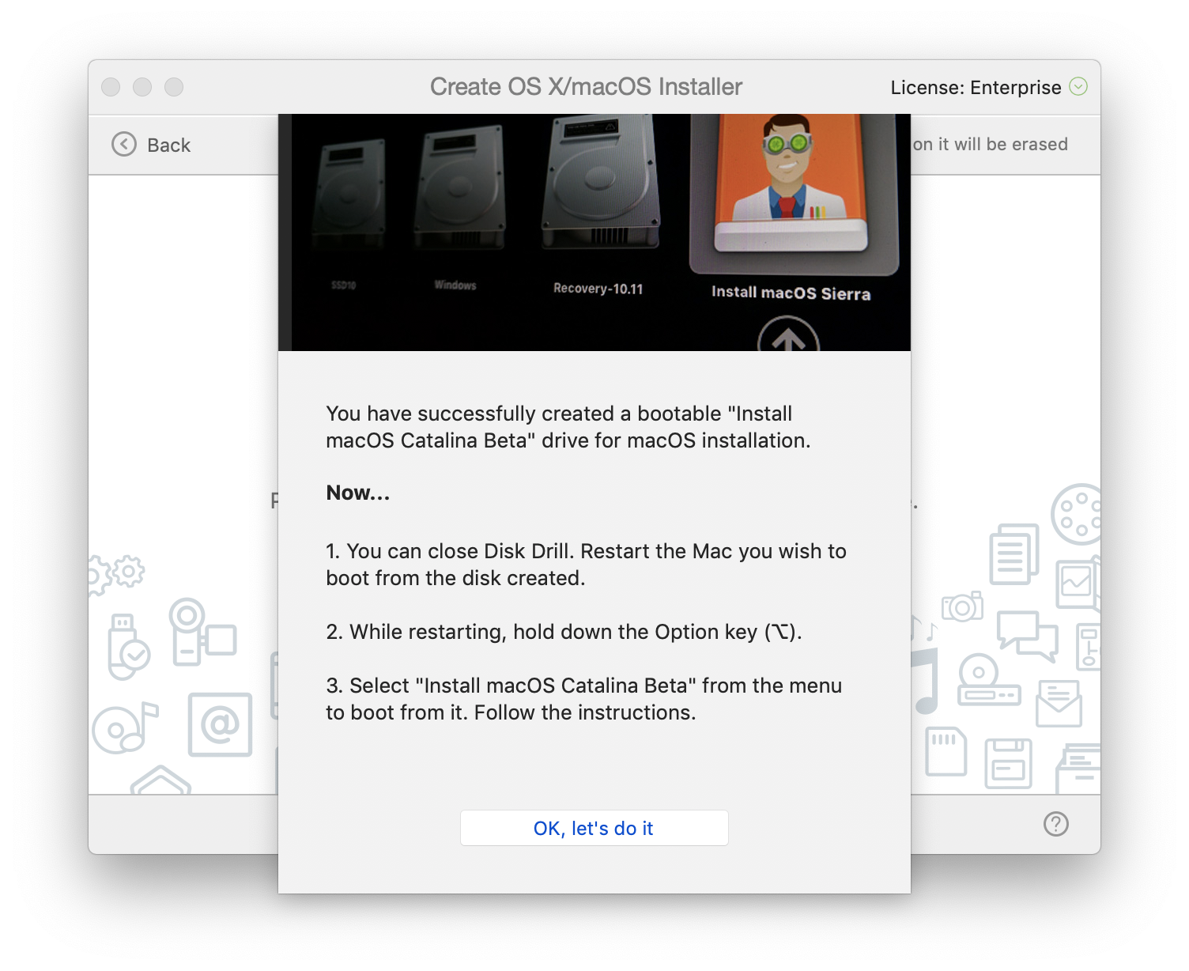
Task: Open the License: Enterprise dropdown
Action: click(976, 87)
